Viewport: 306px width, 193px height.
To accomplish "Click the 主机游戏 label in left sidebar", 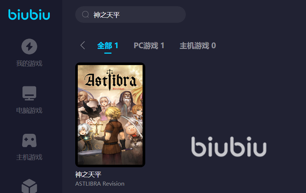I will [29, 157].
